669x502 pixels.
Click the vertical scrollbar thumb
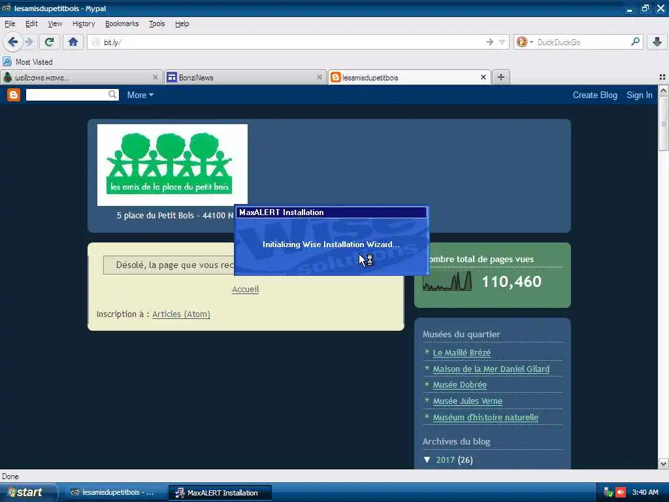[663, 124]
